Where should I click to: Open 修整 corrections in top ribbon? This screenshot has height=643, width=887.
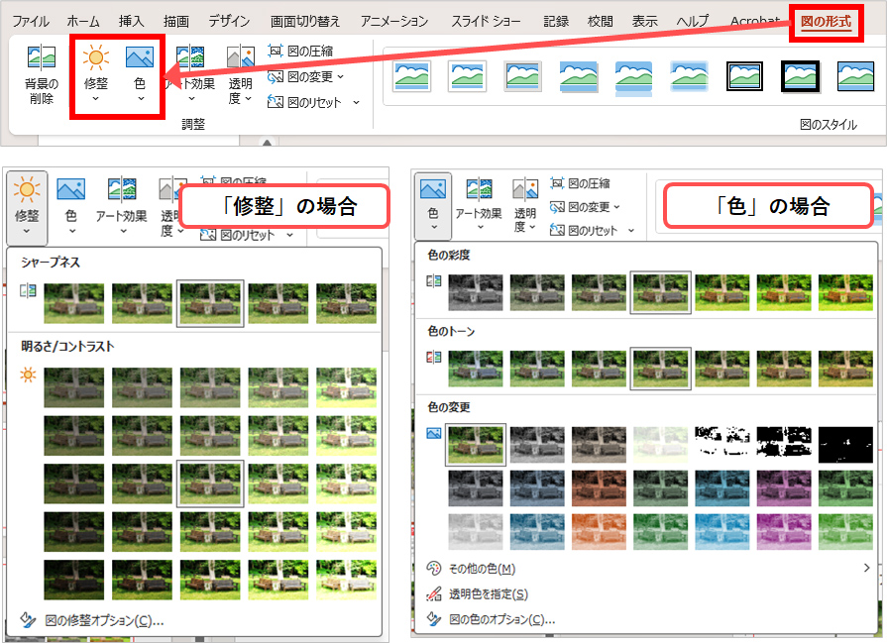(x=95, y=74)
